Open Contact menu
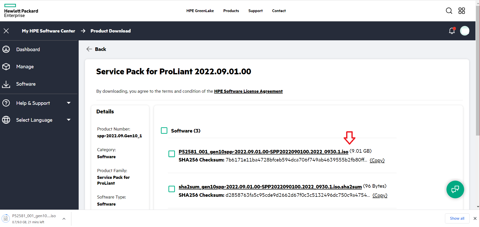The image size is (480, 227). (x=279, y=11)
